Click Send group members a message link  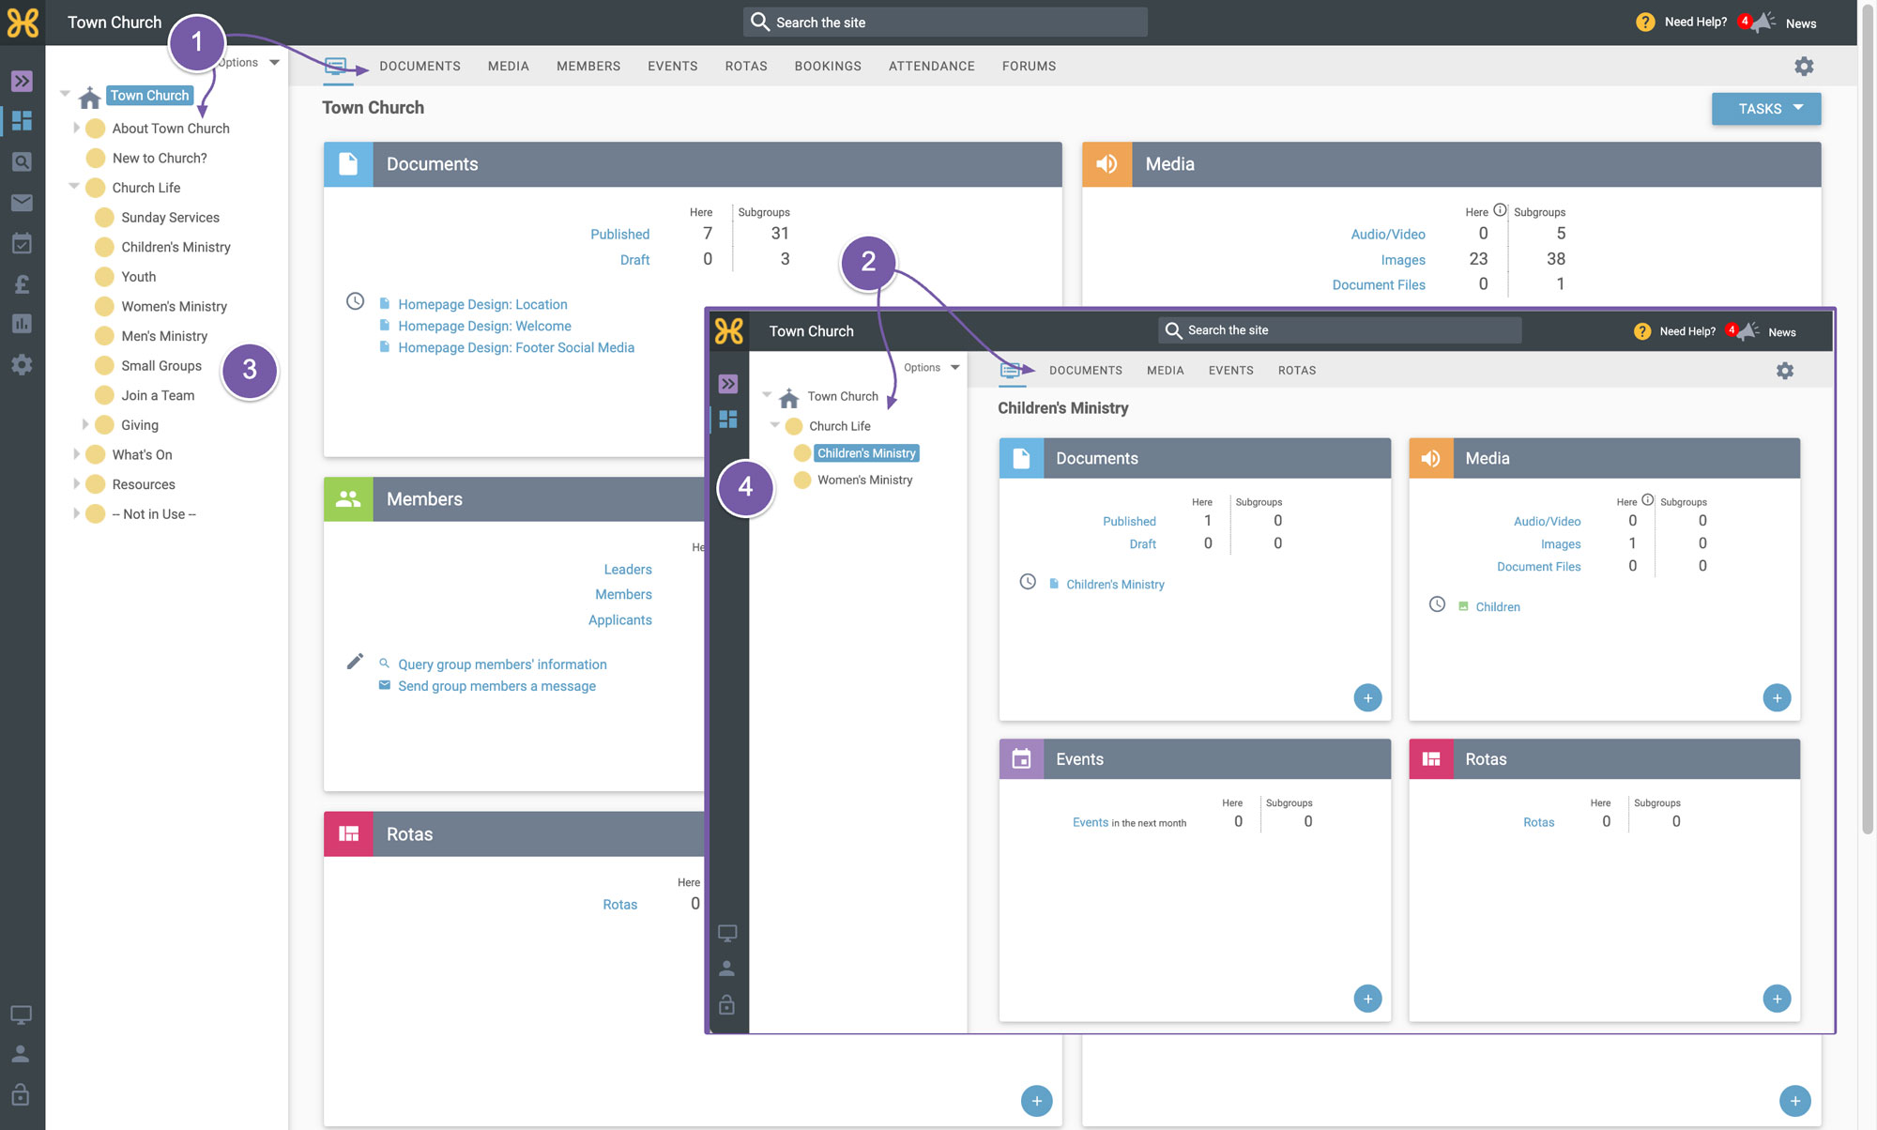click(x=496, y=686)
